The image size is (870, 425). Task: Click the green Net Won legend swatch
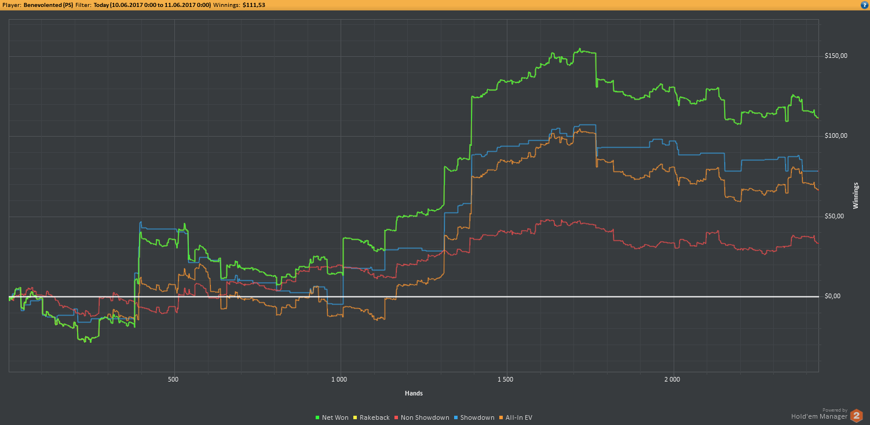coord(317,417)
